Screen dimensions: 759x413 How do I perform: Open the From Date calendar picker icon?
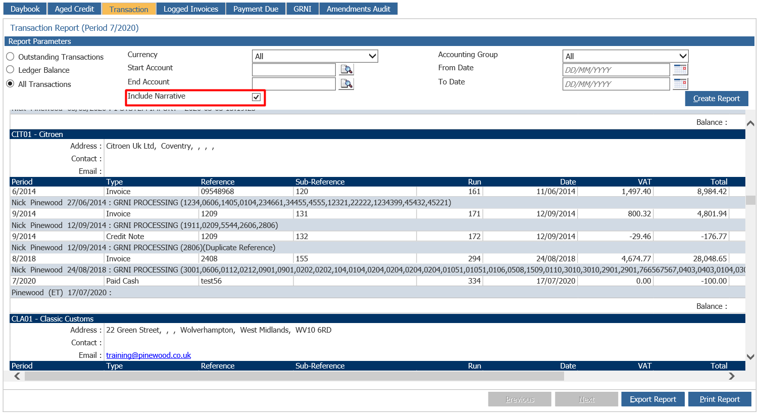point(680,69)
